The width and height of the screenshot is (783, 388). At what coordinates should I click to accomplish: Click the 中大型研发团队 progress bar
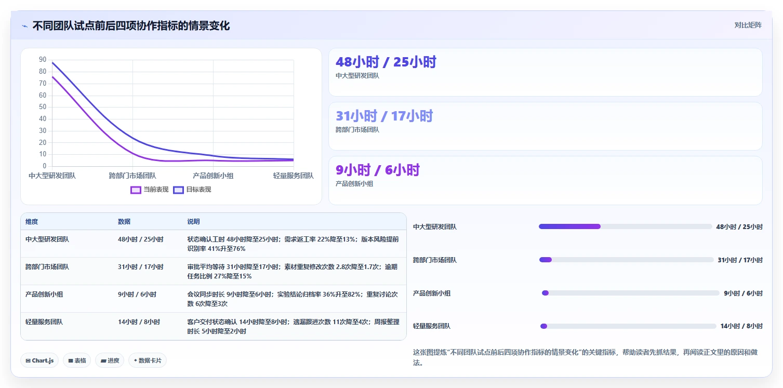(625, 226)
